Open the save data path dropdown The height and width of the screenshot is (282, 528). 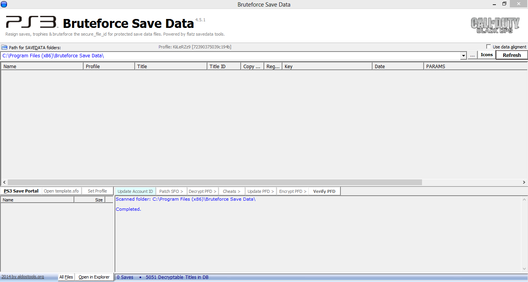click(463, 56)
